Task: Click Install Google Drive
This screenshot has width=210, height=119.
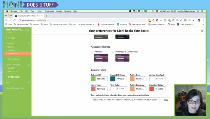Action: pyautogui.click(x=16, y=88)
